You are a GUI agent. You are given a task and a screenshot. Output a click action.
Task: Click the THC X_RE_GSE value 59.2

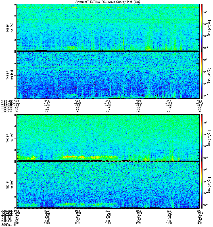(x=16, y=211)
